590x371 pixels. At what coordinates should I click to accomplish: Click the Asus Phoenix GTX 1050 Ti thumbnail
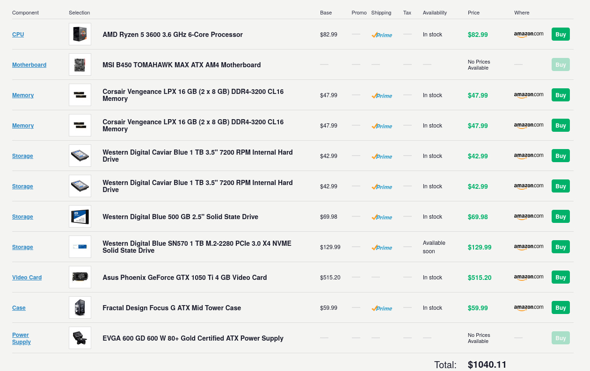tap(80, 277)
